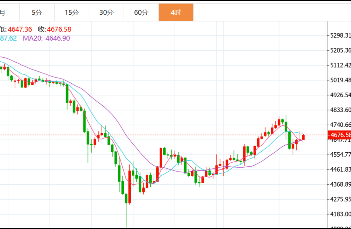Click the closing price readout 4676.58 in header

[x=59, y=29]
